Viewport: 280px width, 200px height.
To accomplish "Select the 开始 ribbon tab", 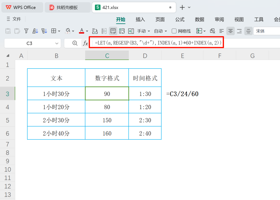I will pos(121,19).
